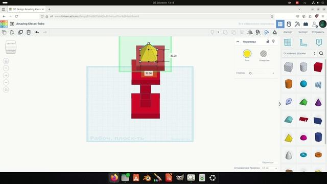Delete the selected shape with trash icon
327x184 pixels.
click(x=29, y=32)
